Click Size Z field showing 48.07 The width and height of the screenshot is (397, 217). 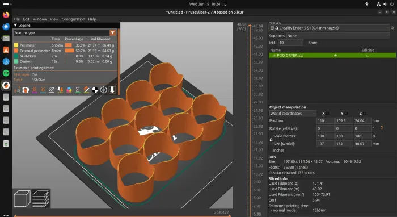coord(362,144)
